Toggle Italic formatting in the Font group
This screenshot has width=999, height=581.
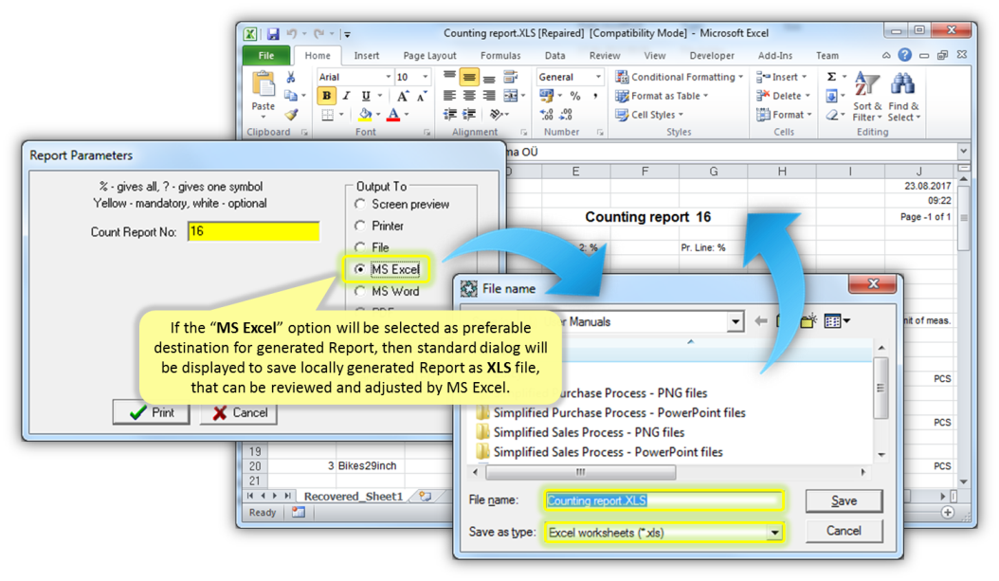[x=346, y=96]
